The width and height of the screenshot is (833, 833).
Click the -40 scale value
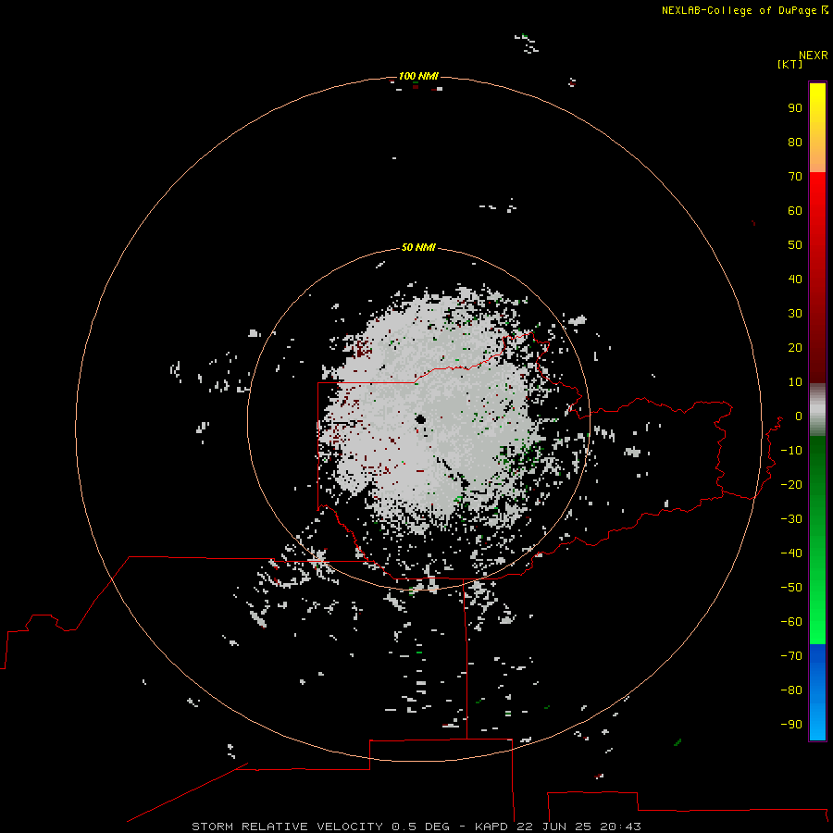791,553
